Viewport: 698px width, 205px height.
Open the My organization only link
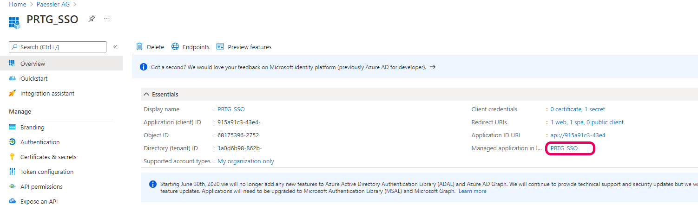(246, 161)
